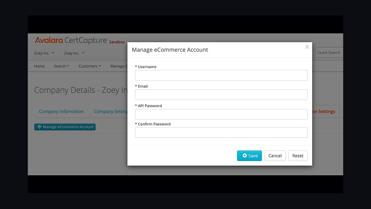Save the eCommerce account details
The width and height of the screenshot is (371, 209).
(249, 156)
